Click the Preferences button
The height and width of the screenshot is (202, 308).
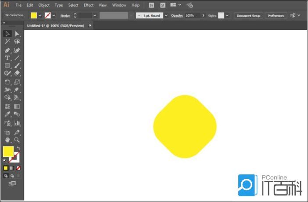(x=276, y=15)
